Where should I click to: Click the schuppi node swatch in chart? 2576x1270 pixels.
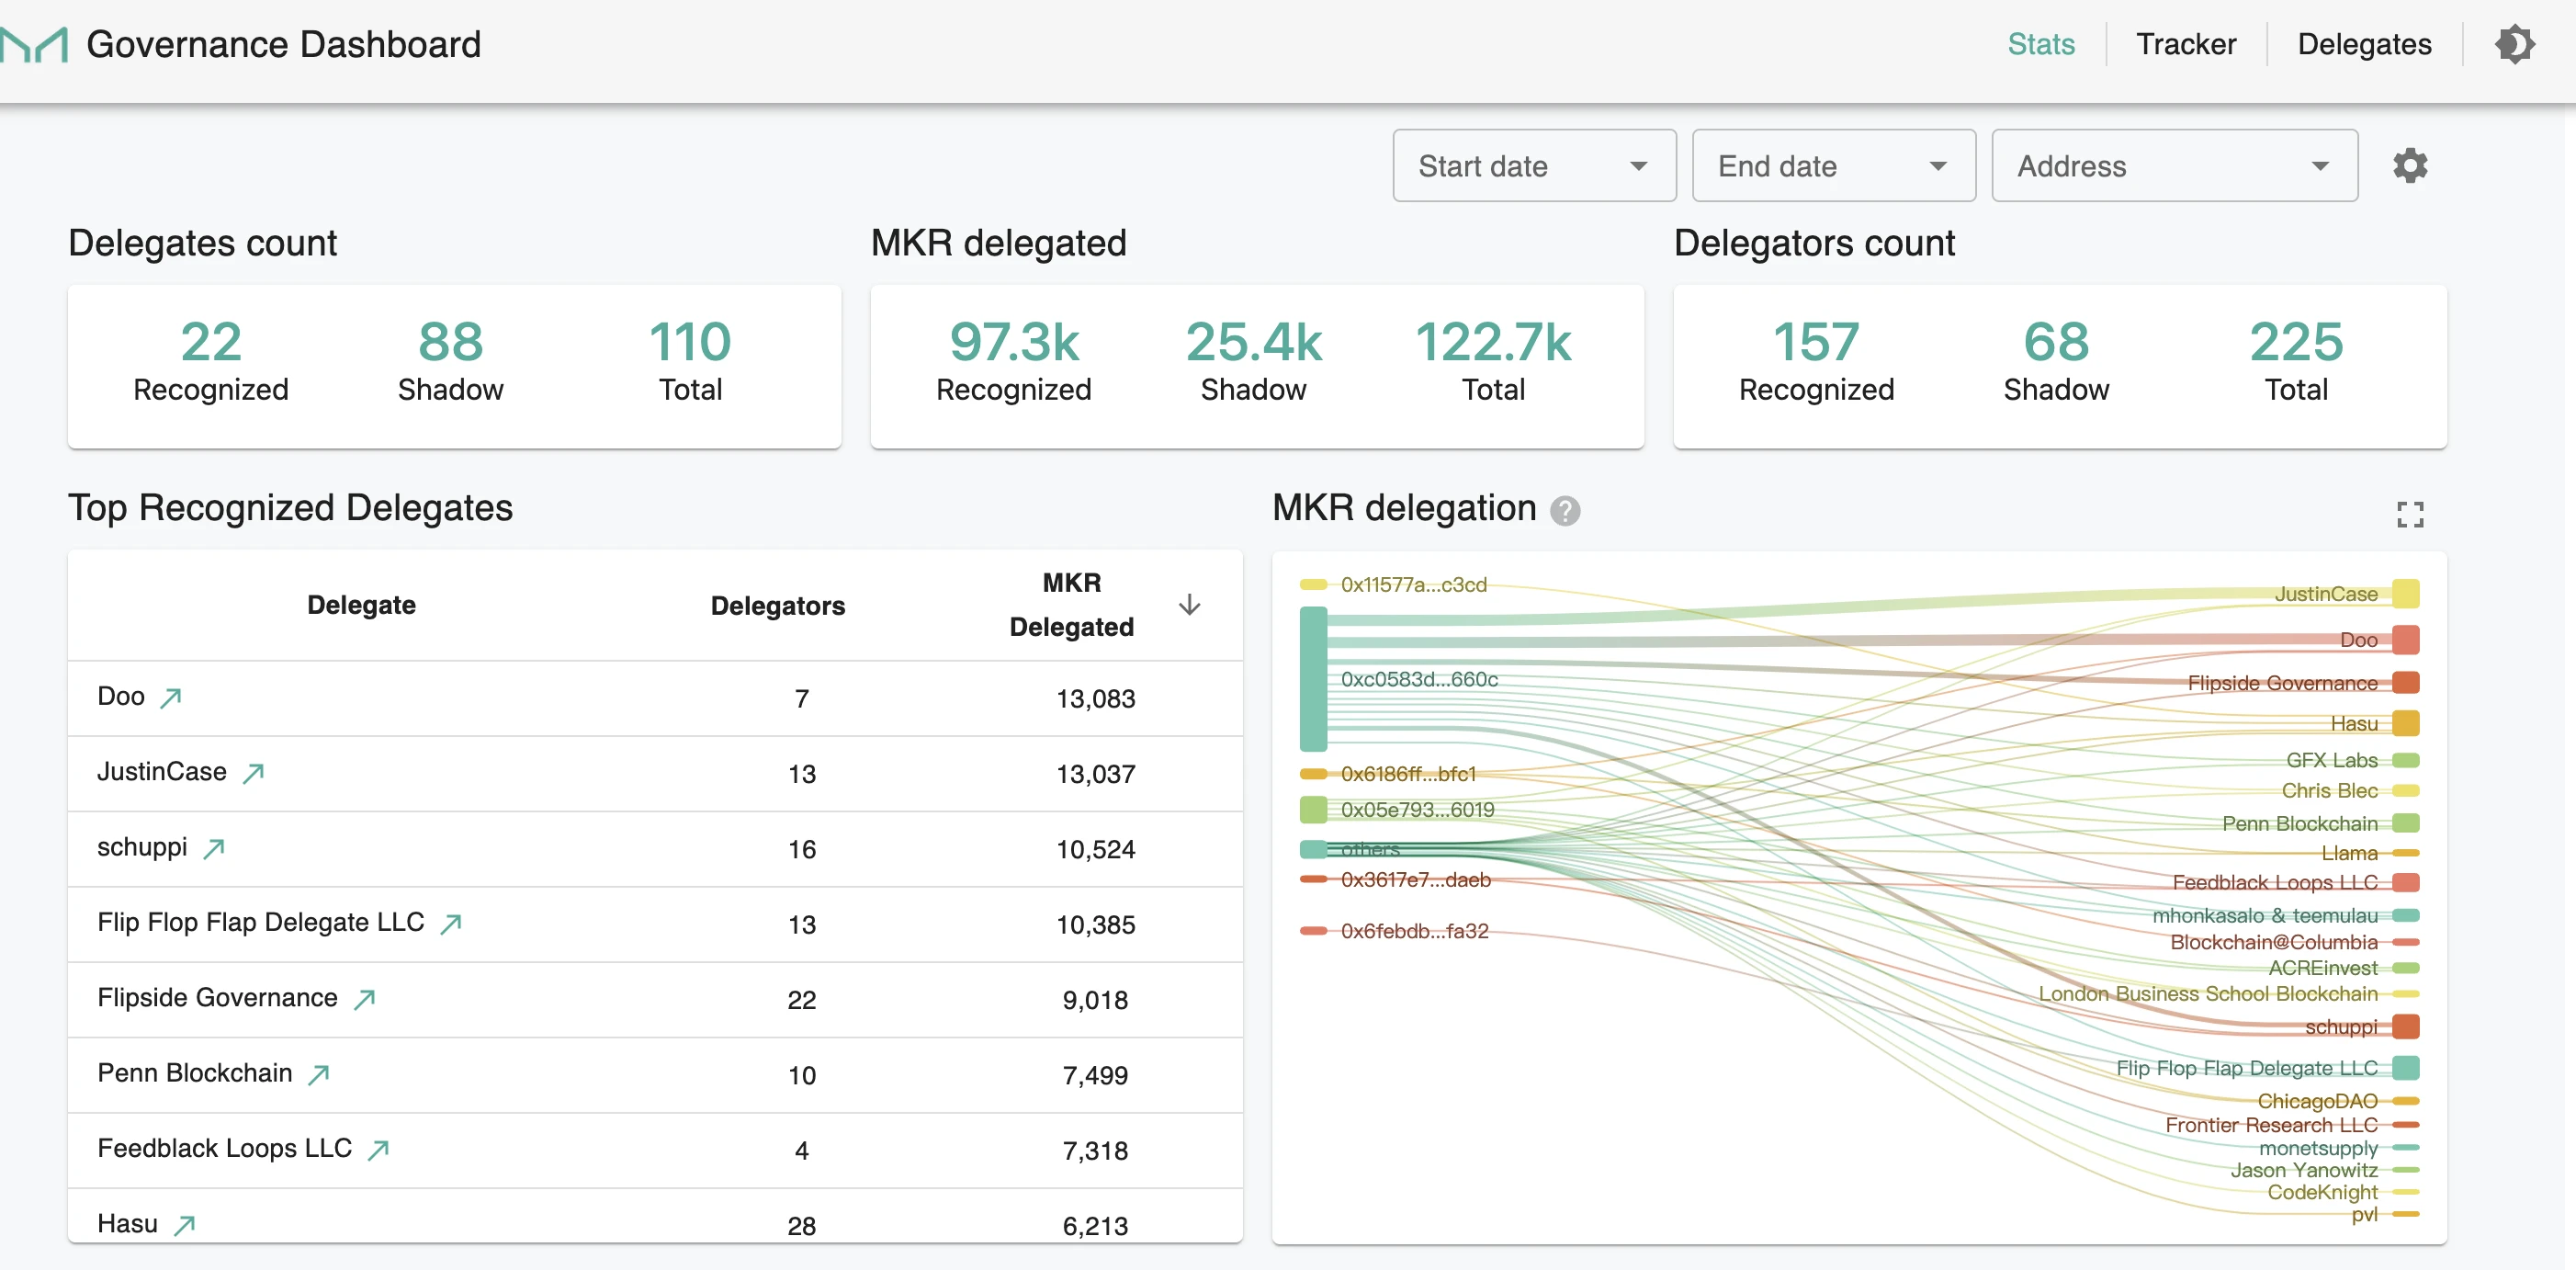(2405, 1027)
